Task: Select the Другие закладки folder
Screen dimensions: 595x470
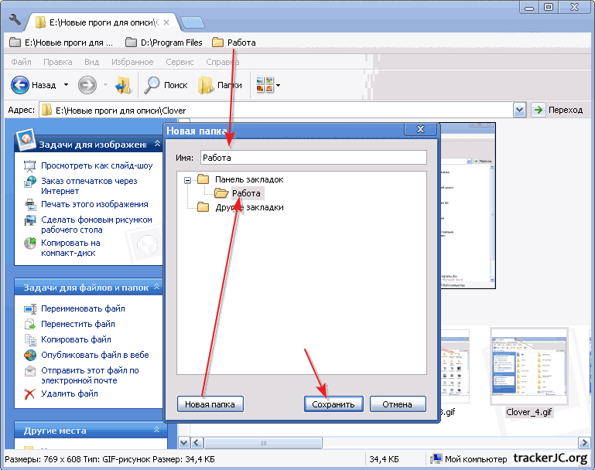Action: (249, 207)
